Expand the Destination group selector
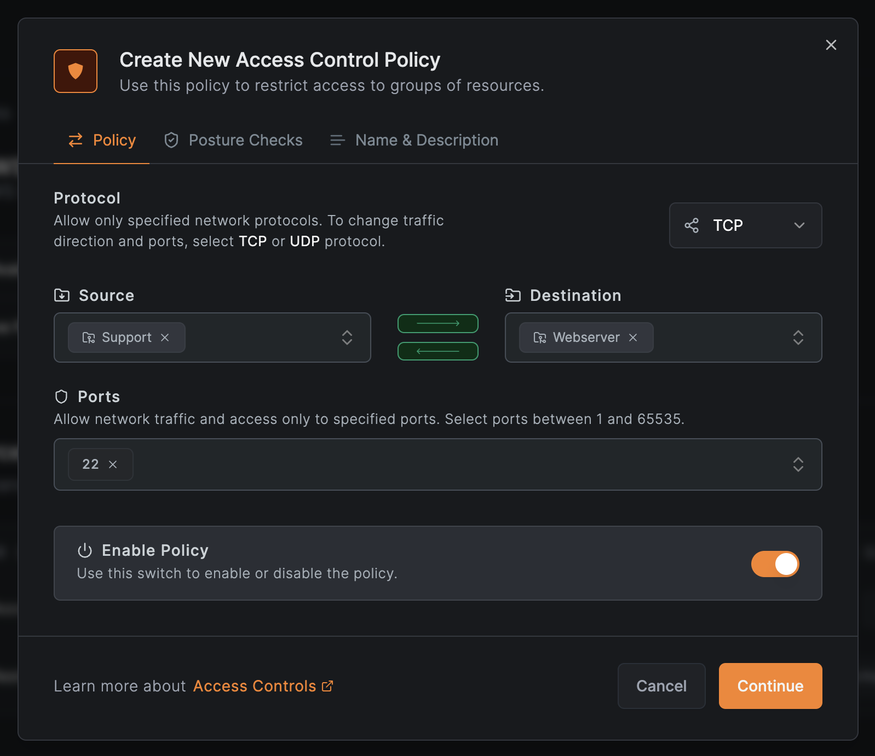Viewport: 875px width, 756px height. pyautogui.click(x=798, y=338)
